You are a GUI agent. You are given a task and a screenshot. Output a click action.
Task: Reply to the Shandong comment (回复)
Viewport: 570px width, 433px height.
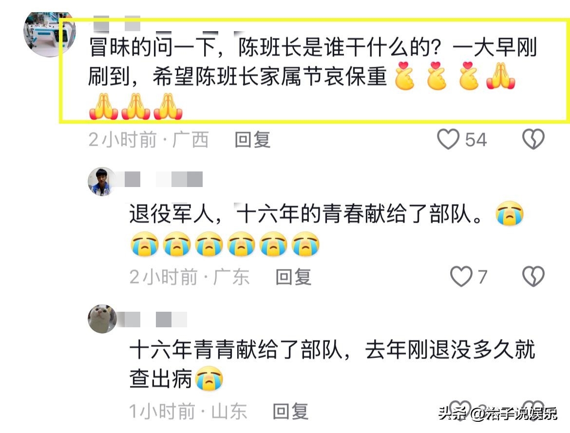(x=291, y=412)
